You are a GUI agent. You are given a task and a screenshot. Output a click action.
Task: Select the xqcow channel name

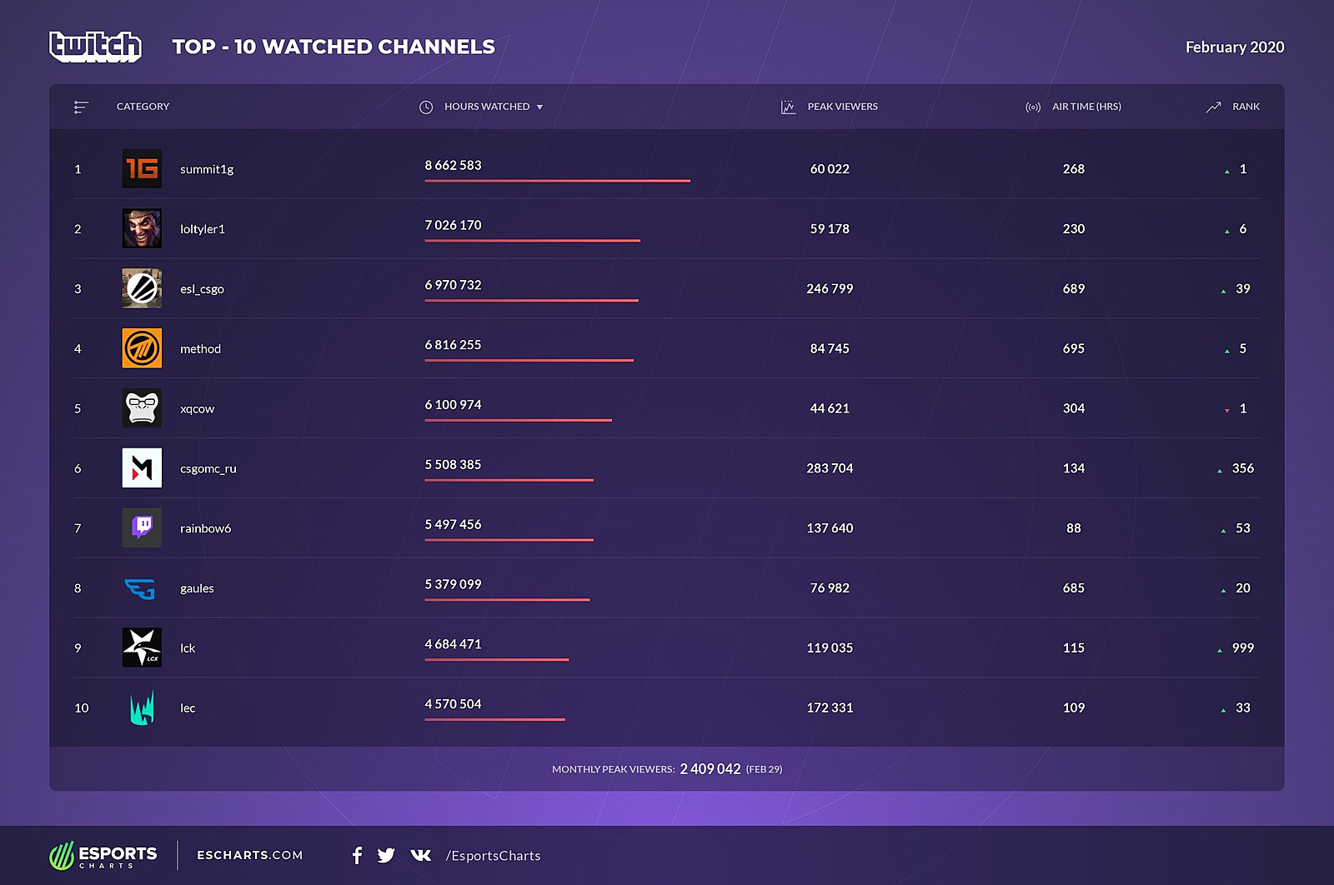click(x=198, y=409)
